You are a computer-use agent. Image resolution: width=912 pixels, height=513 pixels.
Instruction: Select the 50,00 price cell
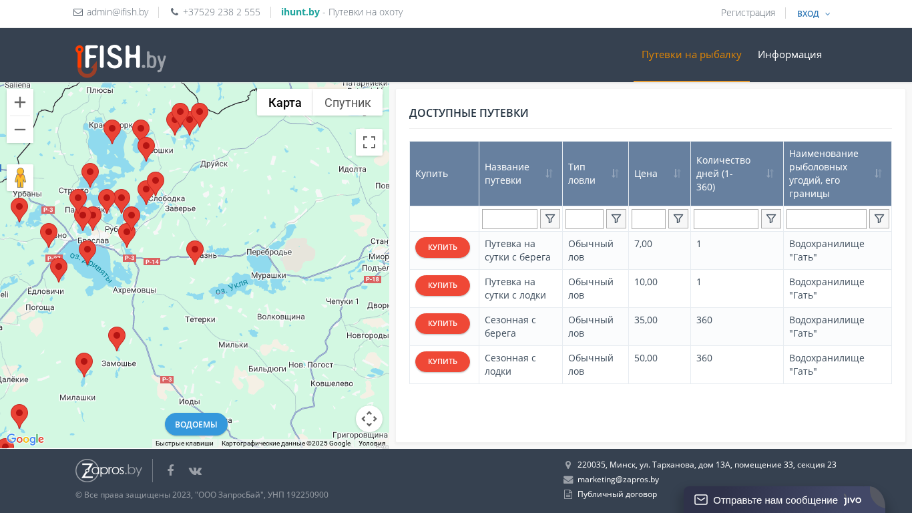(660, 365)
